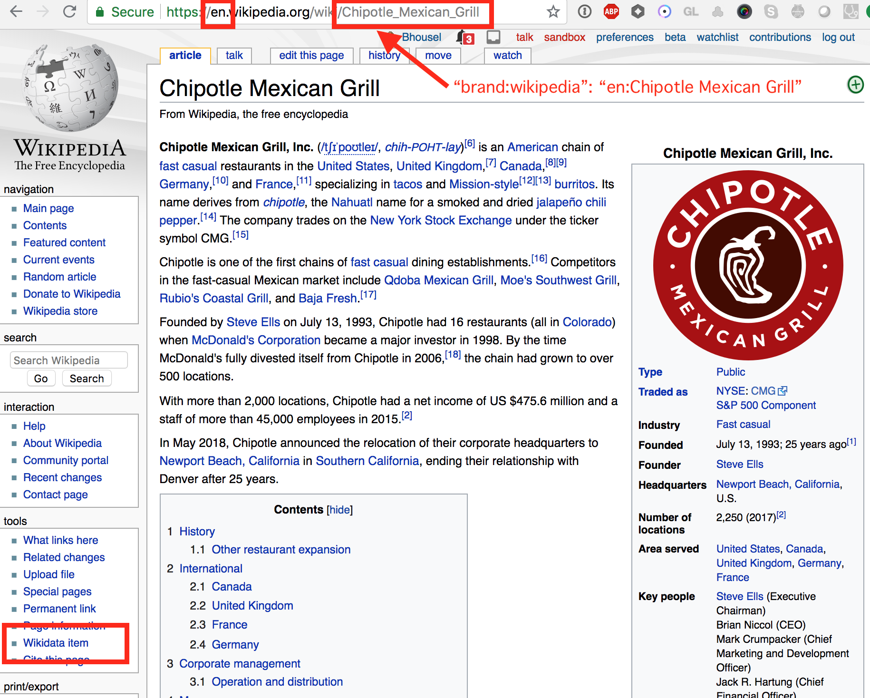
Task: Click the green Secure padlock indicator
Action: [100, 12]
